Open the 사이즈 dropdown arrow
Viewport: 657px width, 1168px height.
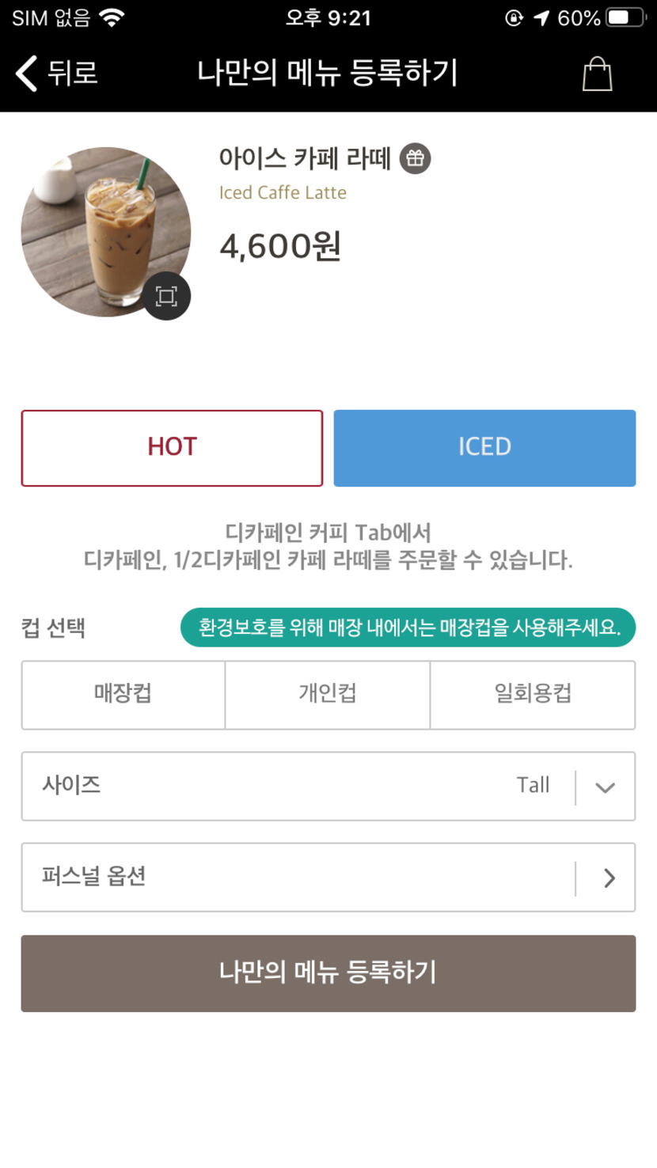pos(606,787)
